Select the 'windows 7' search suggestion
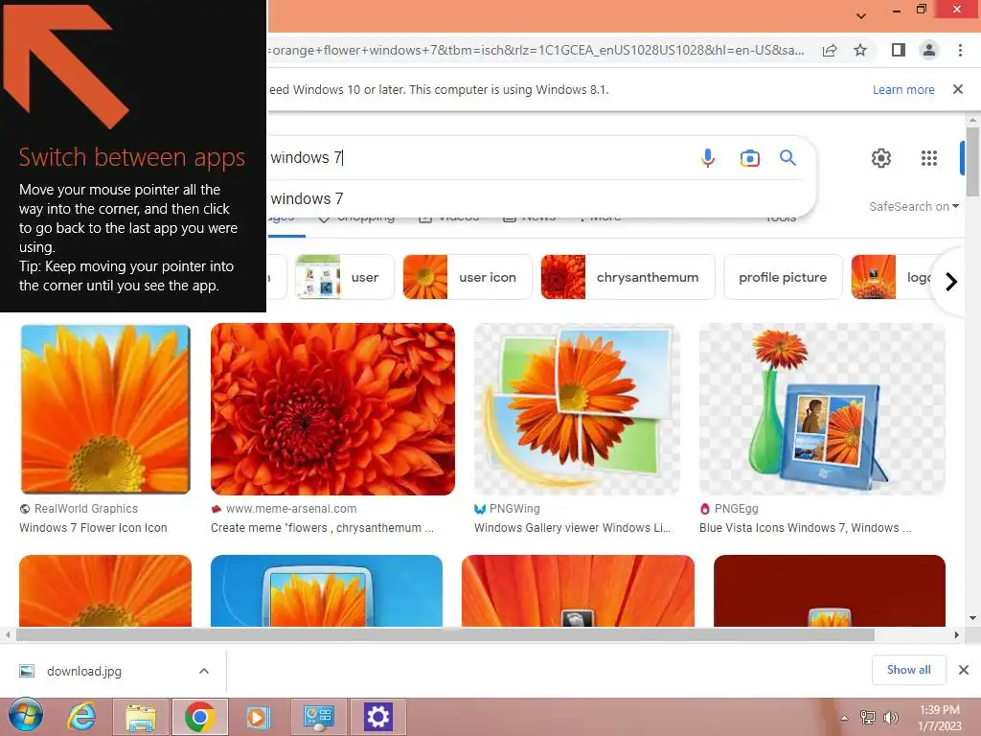The height and width of the screenshot is (736, 981). tap(307, 199)
